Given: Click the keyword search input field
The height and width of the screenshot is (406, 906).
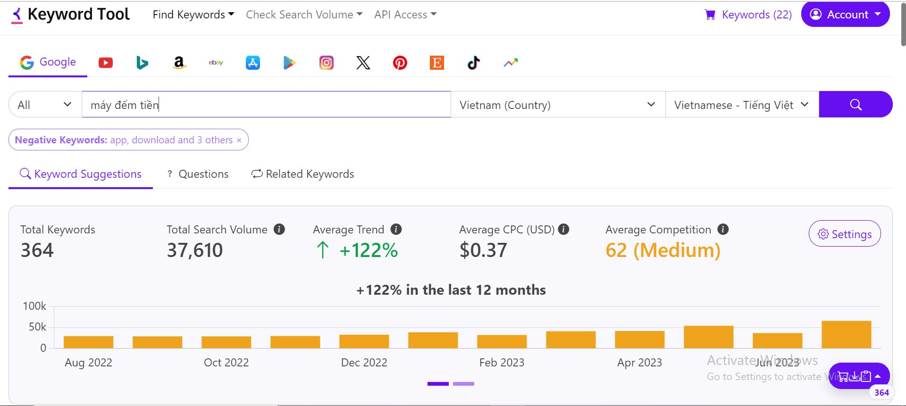Looking at the screenshot, I should [x=266, y=105].
